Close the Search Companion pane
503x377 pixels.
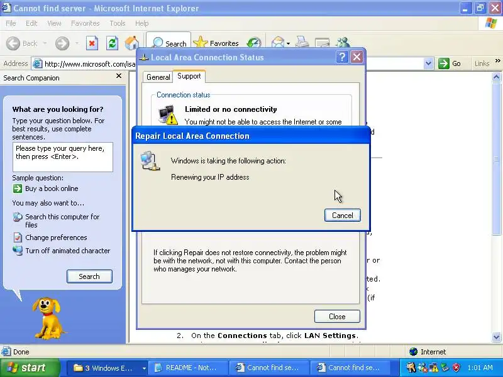click(x=119, y=76)
